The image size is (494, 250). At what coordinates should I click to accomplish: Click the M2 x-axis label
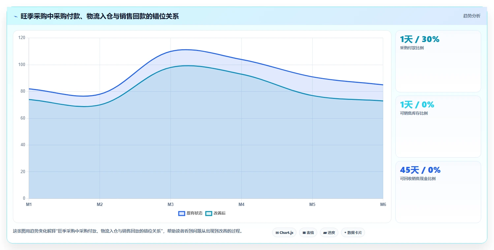[100, 205]
